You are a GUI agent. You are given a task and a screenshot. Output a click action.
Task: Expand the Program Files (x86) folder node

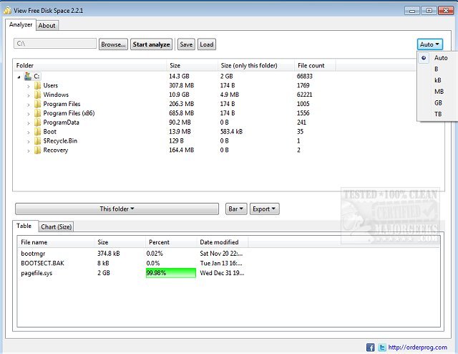point(29,114)
